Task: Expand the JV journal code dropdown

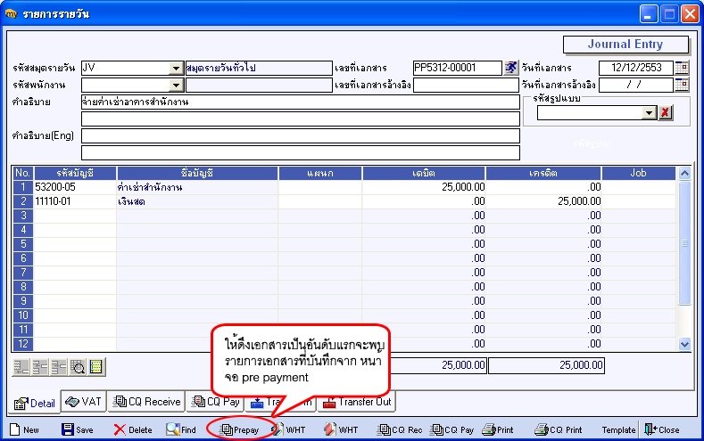Action: coord(176,68)
